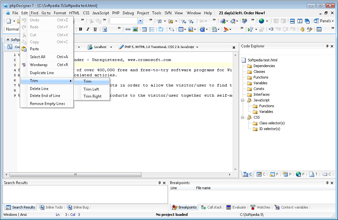Click the dashed code arrows icon
The height and width of the screenshot is (220, 338).
point(171,29)
